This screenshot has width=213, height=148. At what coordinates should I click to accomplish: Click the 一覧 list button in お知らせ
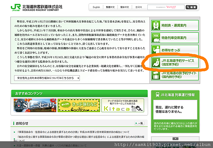coord(139,123)
